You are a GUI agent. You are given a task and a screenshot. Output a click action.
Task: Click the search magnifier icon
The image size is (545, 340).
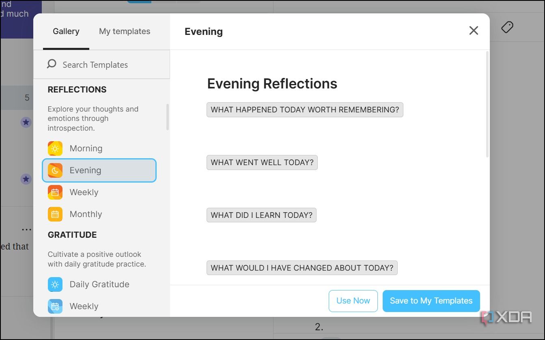pos(52,64)
